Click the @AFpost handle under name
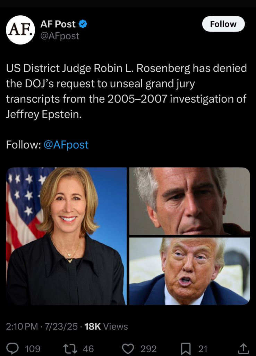This screenshot has width=256, height=356. pos(60,36)
